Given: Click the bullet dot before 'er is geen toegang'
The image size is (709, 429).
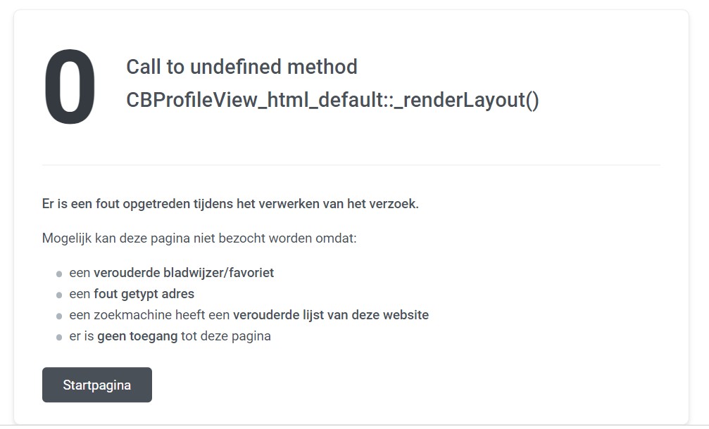Looking at the screenshot, I should pyautogui.click(x=58, y=337).
